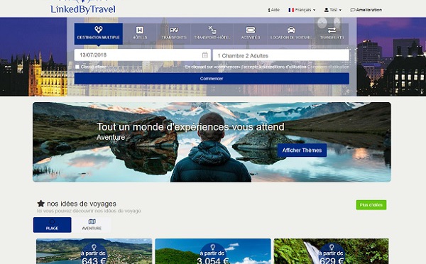Expand the Français language dropdown

coord(302,10)
